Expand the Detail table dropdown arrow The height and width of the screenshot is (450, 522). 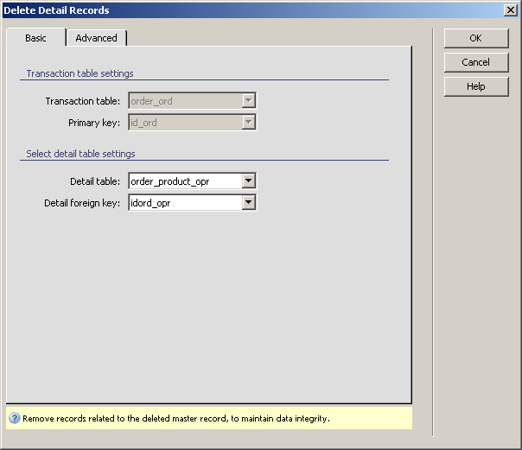click(x=249, y=181)
